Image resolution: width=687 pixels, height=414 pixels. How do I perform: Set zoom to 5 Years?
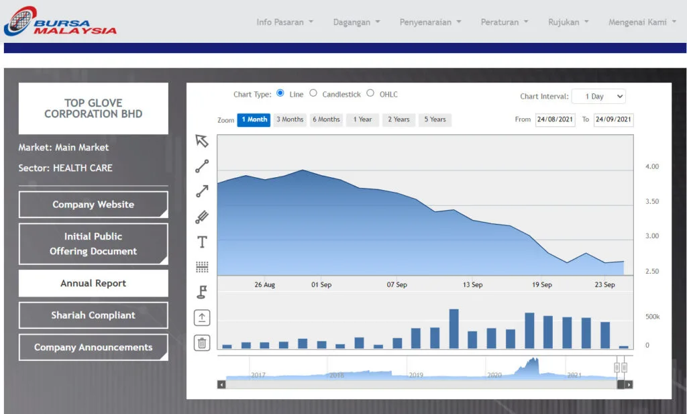point(435,120)
